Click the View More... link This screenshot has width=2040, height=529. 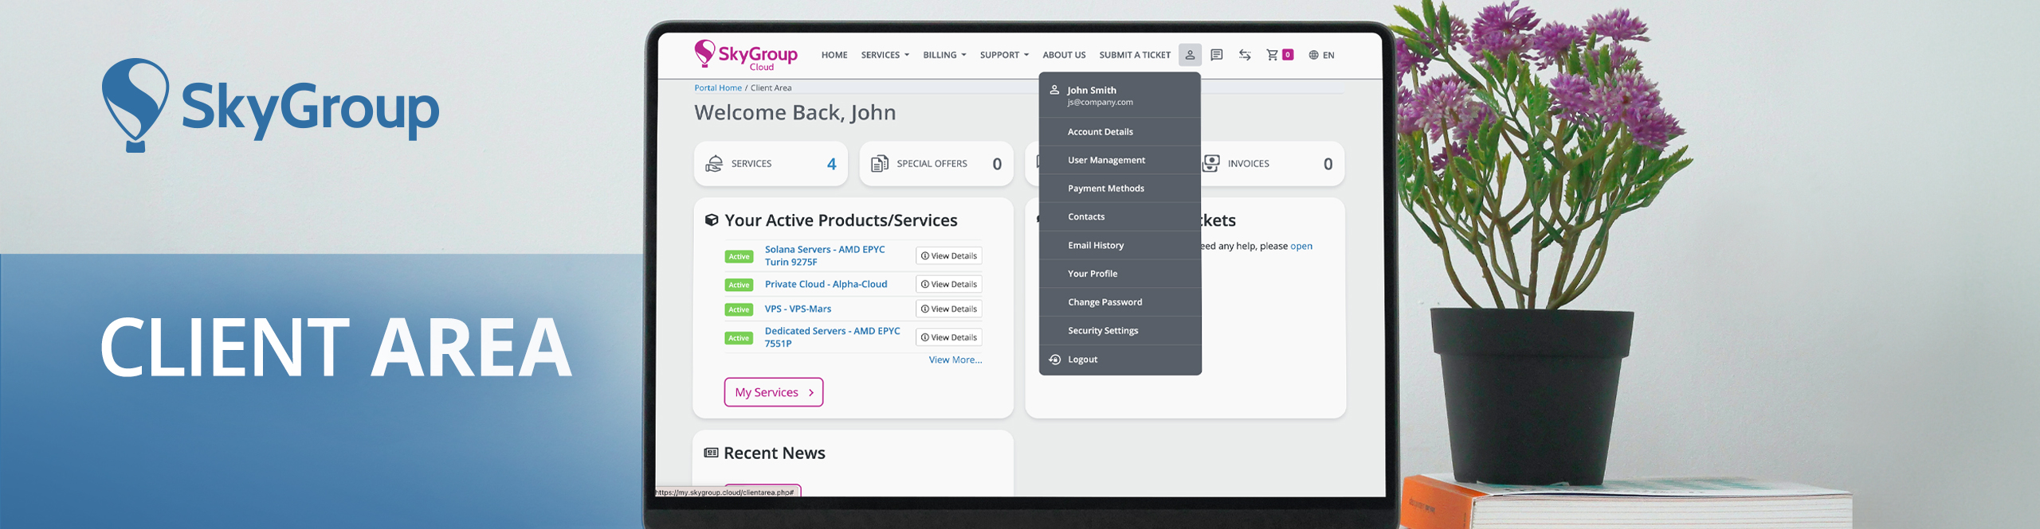(x=955, y=360)
